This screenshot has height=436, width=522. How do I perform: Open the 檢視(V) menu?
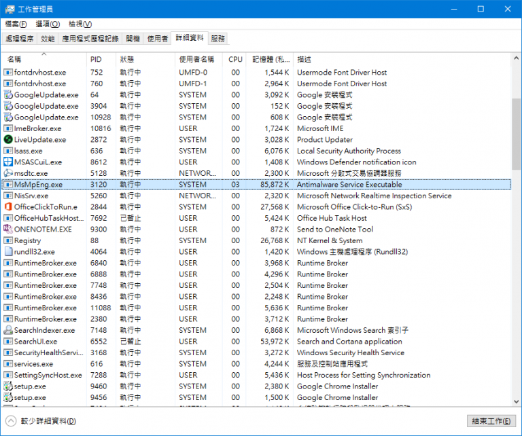(80, 24)
